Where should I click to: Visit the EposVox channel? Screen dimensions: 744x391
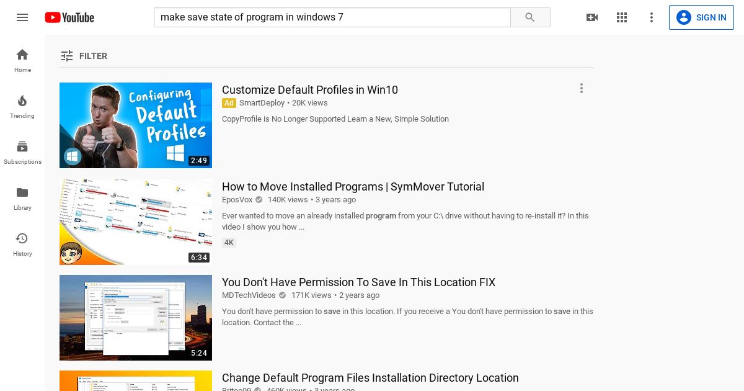237,200
